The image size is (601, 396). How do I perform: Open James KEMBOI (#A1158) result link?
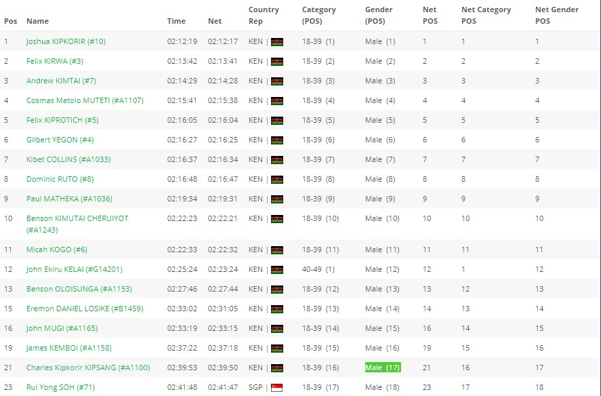69,348
